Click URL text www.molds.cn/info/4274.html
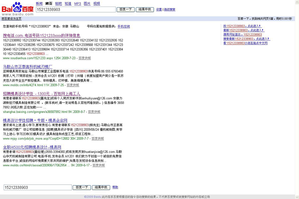The width and height of the screenshot is (299, 199). pos(23,85)
